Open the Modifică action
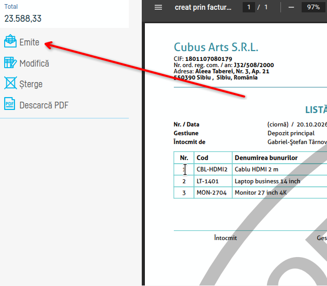The image size is (327, 286). pyautogui.click(x=34, y=63)
